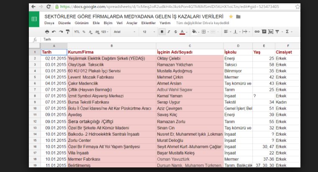Insert a link via toolbar
The image size is (318, 172).
pyautogui.click(x=257, y=32)
